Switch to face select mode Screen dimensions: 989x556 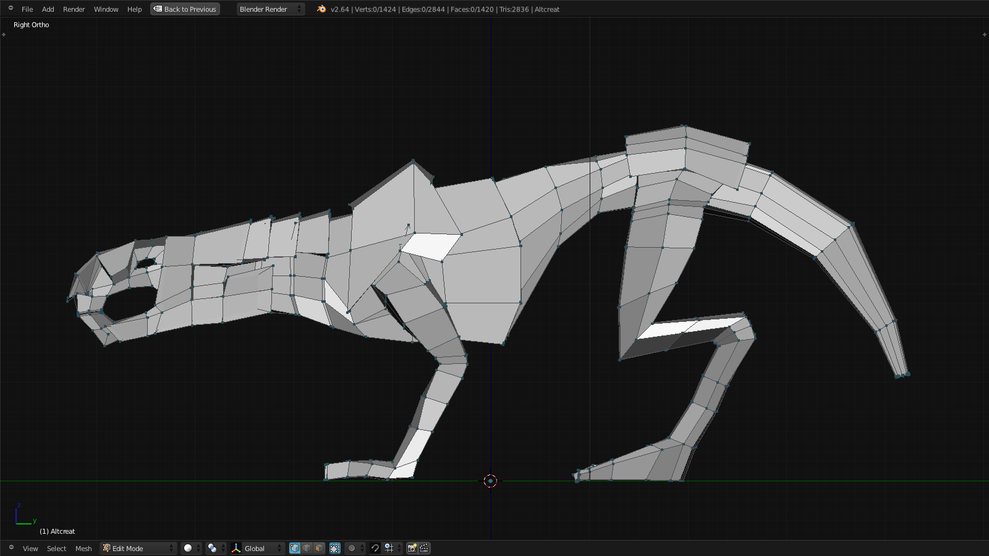pyautogui.click(x=319, y=549)
